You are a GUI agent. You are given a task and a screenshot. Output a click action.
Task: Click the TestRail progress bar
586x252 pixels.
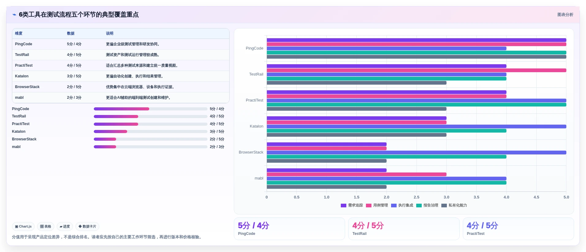(150, 117)
